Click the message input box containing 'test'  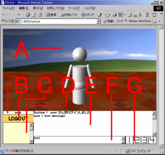(x=78, y=140)
